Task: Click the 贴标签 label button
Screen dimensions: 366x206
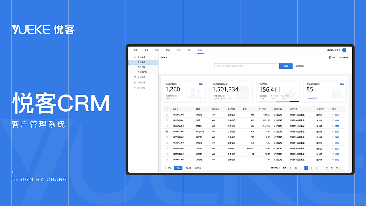Action: pos(188,168)
